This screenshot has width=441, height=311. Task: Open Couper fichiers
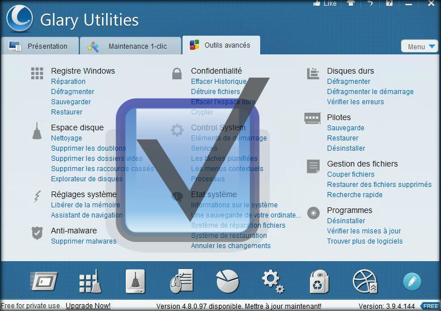click(x=351, y=174)
